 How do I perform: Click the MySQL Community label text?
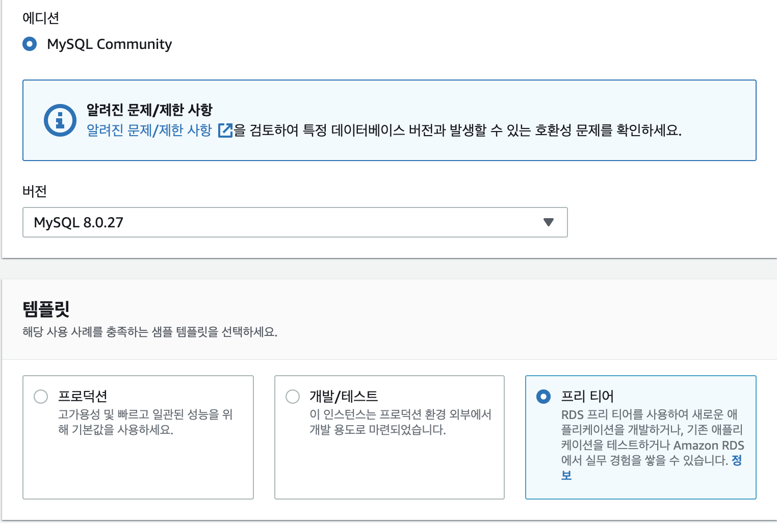coord(110,44)
